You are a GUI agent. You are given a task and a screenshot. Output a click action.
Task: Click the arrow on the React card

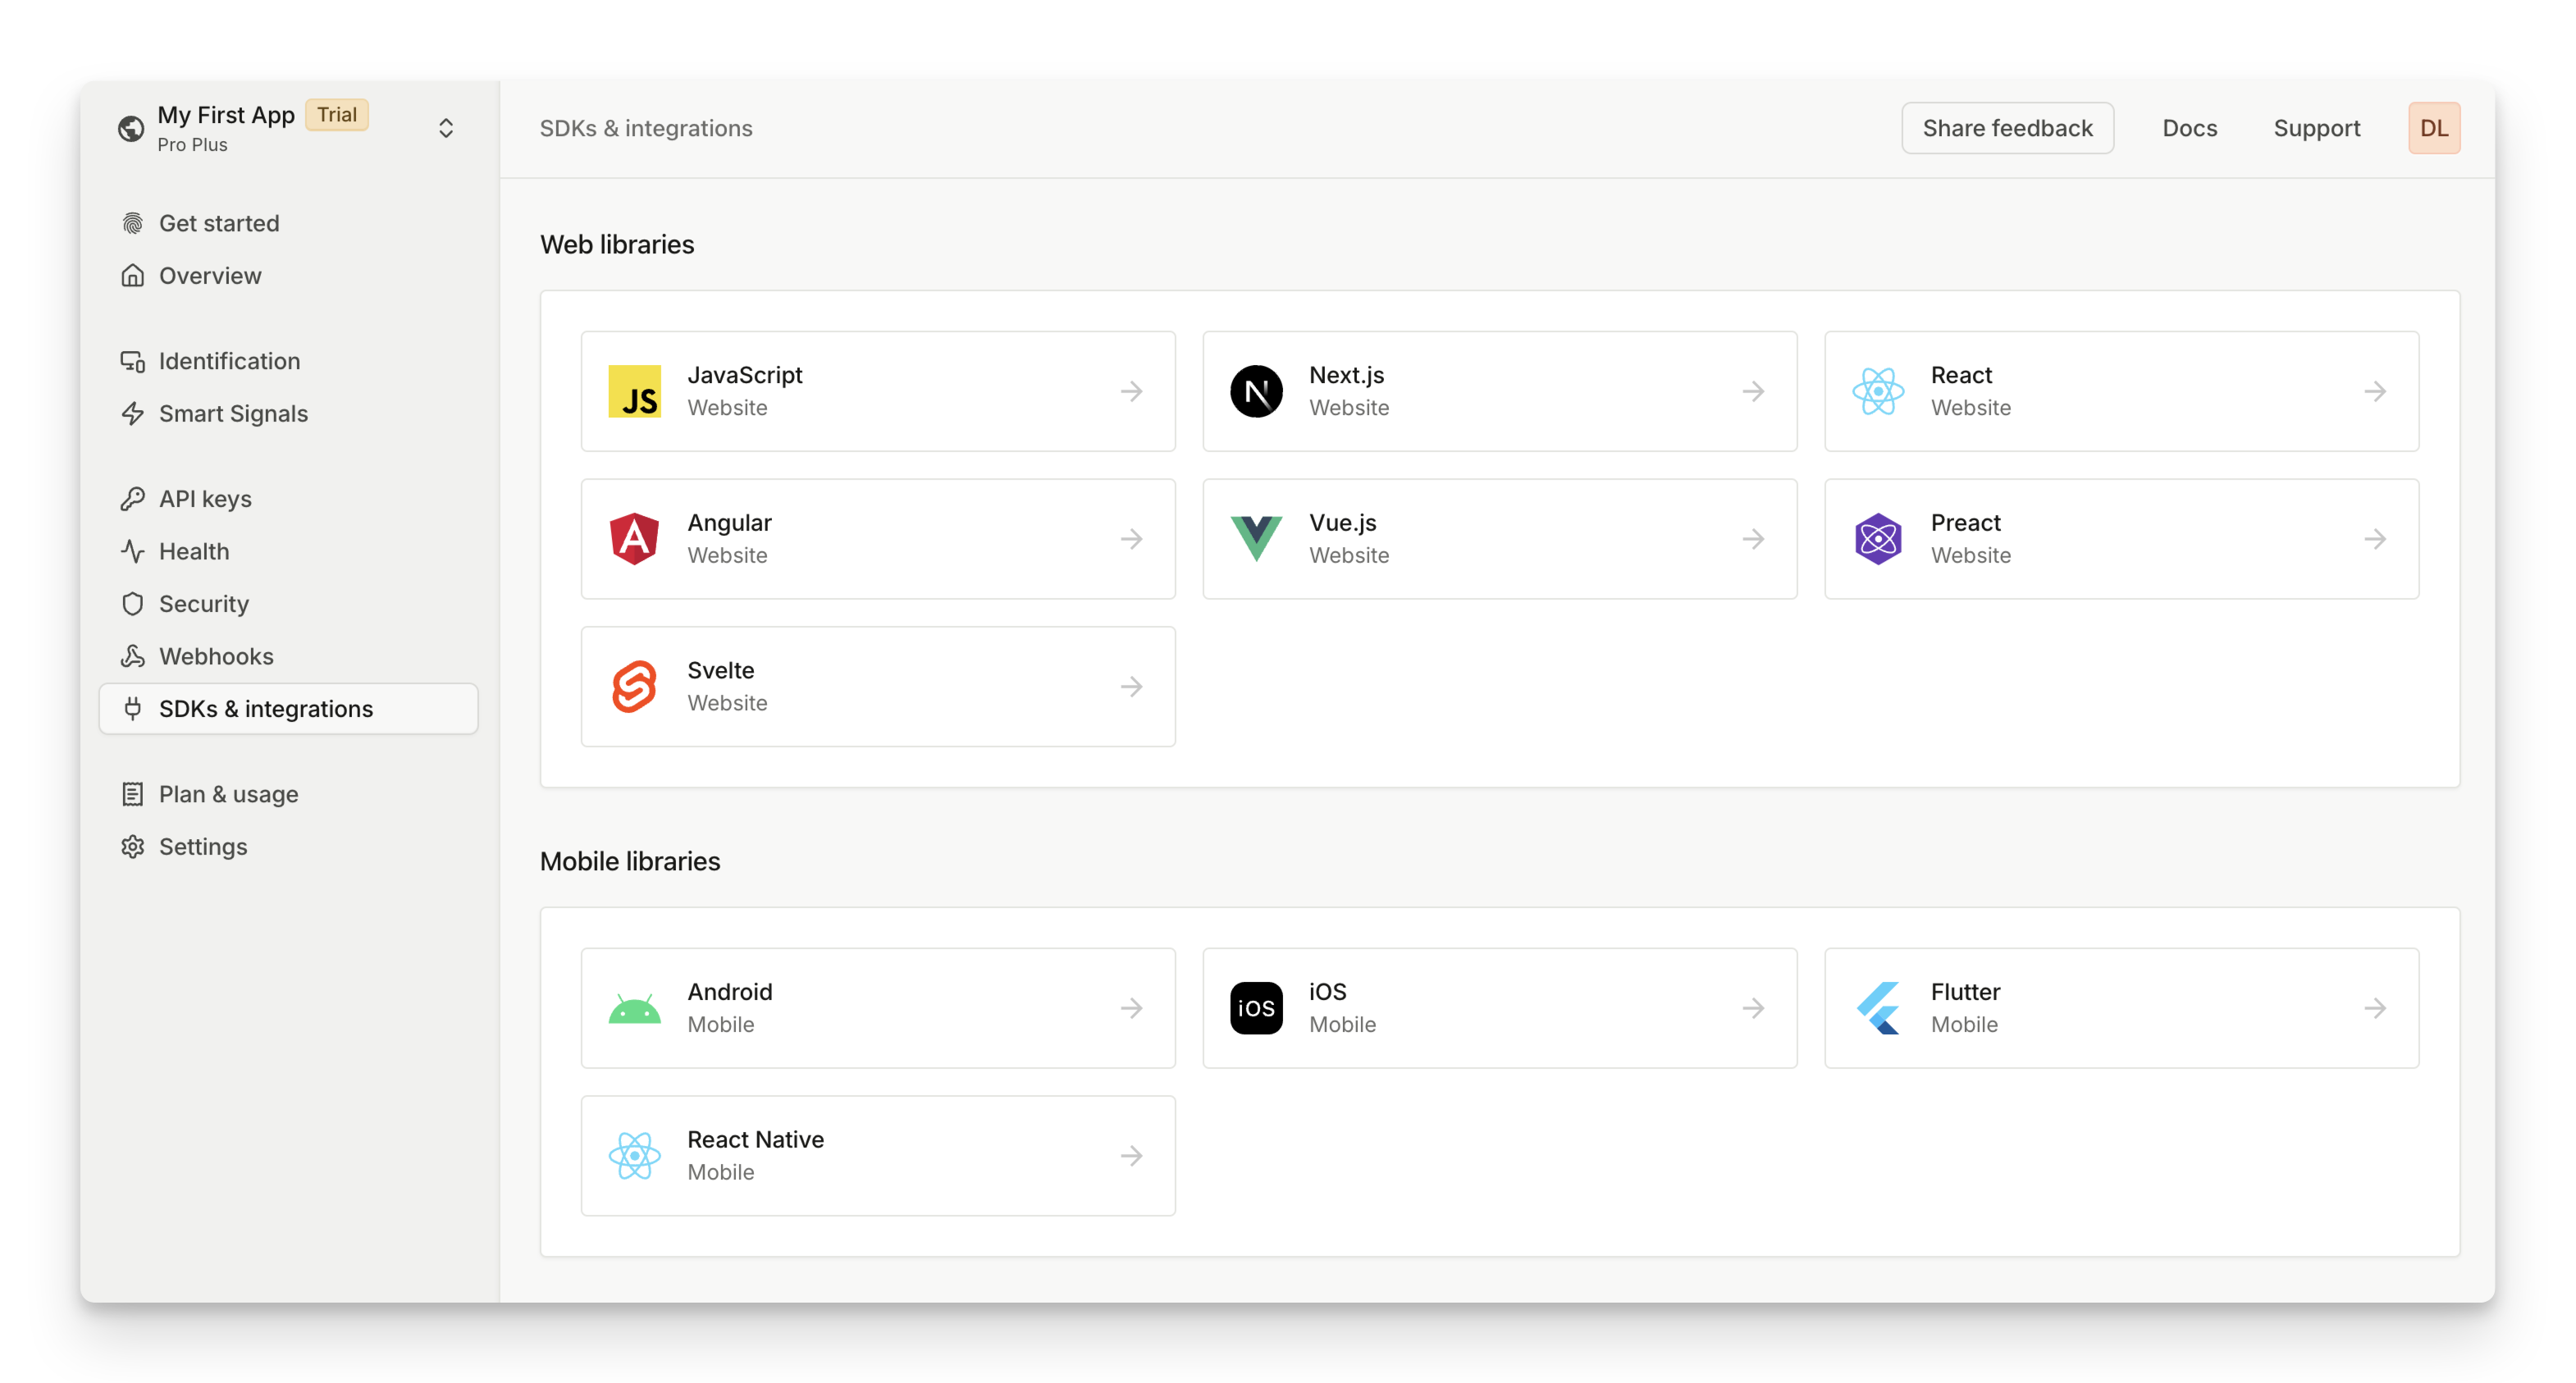click(x=2375, y=391)
